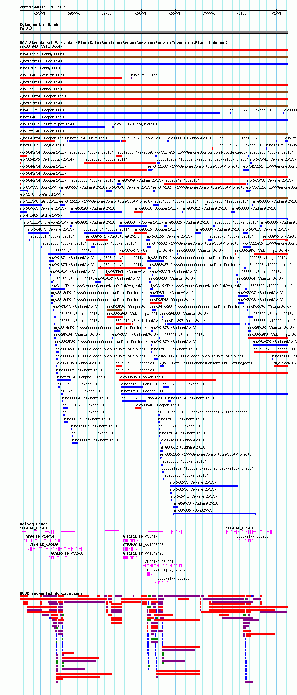Open variant esv3890639 (Suktitipat2014)
The height and width of the screenshot is (695, 297).
(x=47, y=124)
